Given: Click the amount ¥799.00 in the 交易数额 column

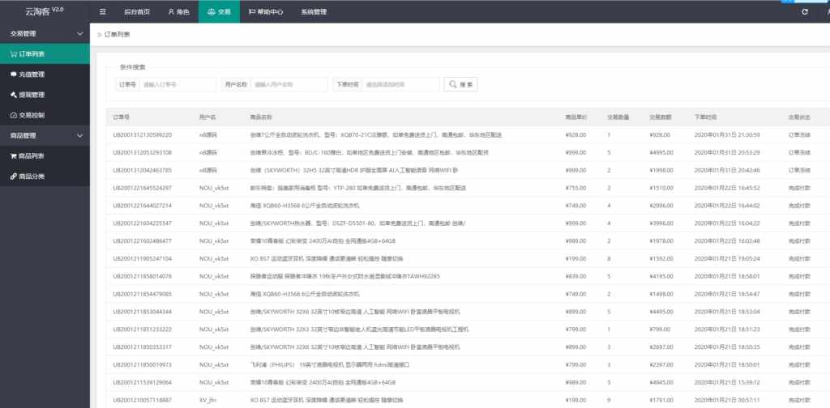Looking at the screenshot, I should point(660,329).
